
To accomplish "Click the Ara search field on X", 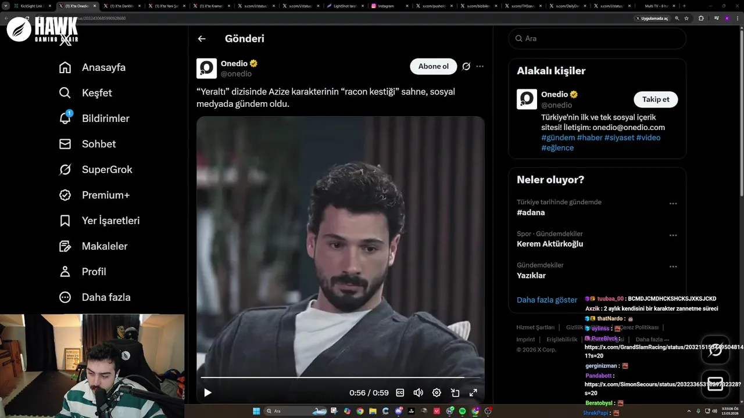I will pos(598,38).
